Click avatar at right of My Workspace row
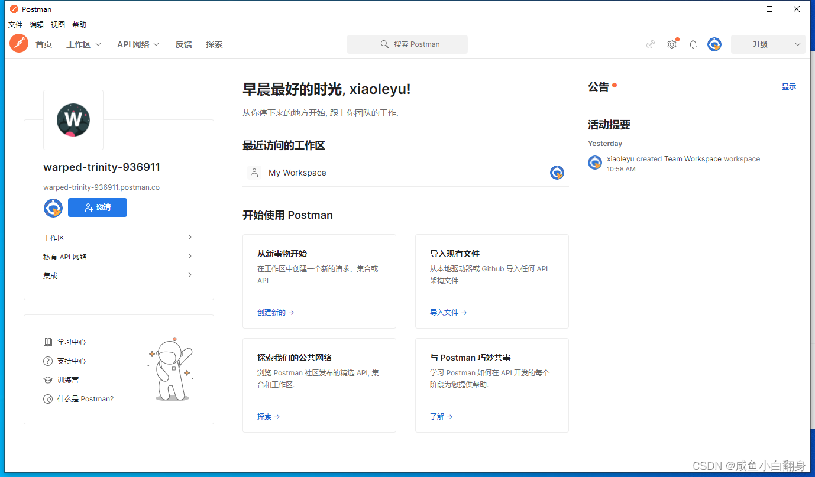The height and width of the screenshot is (477, 815). 557,173
